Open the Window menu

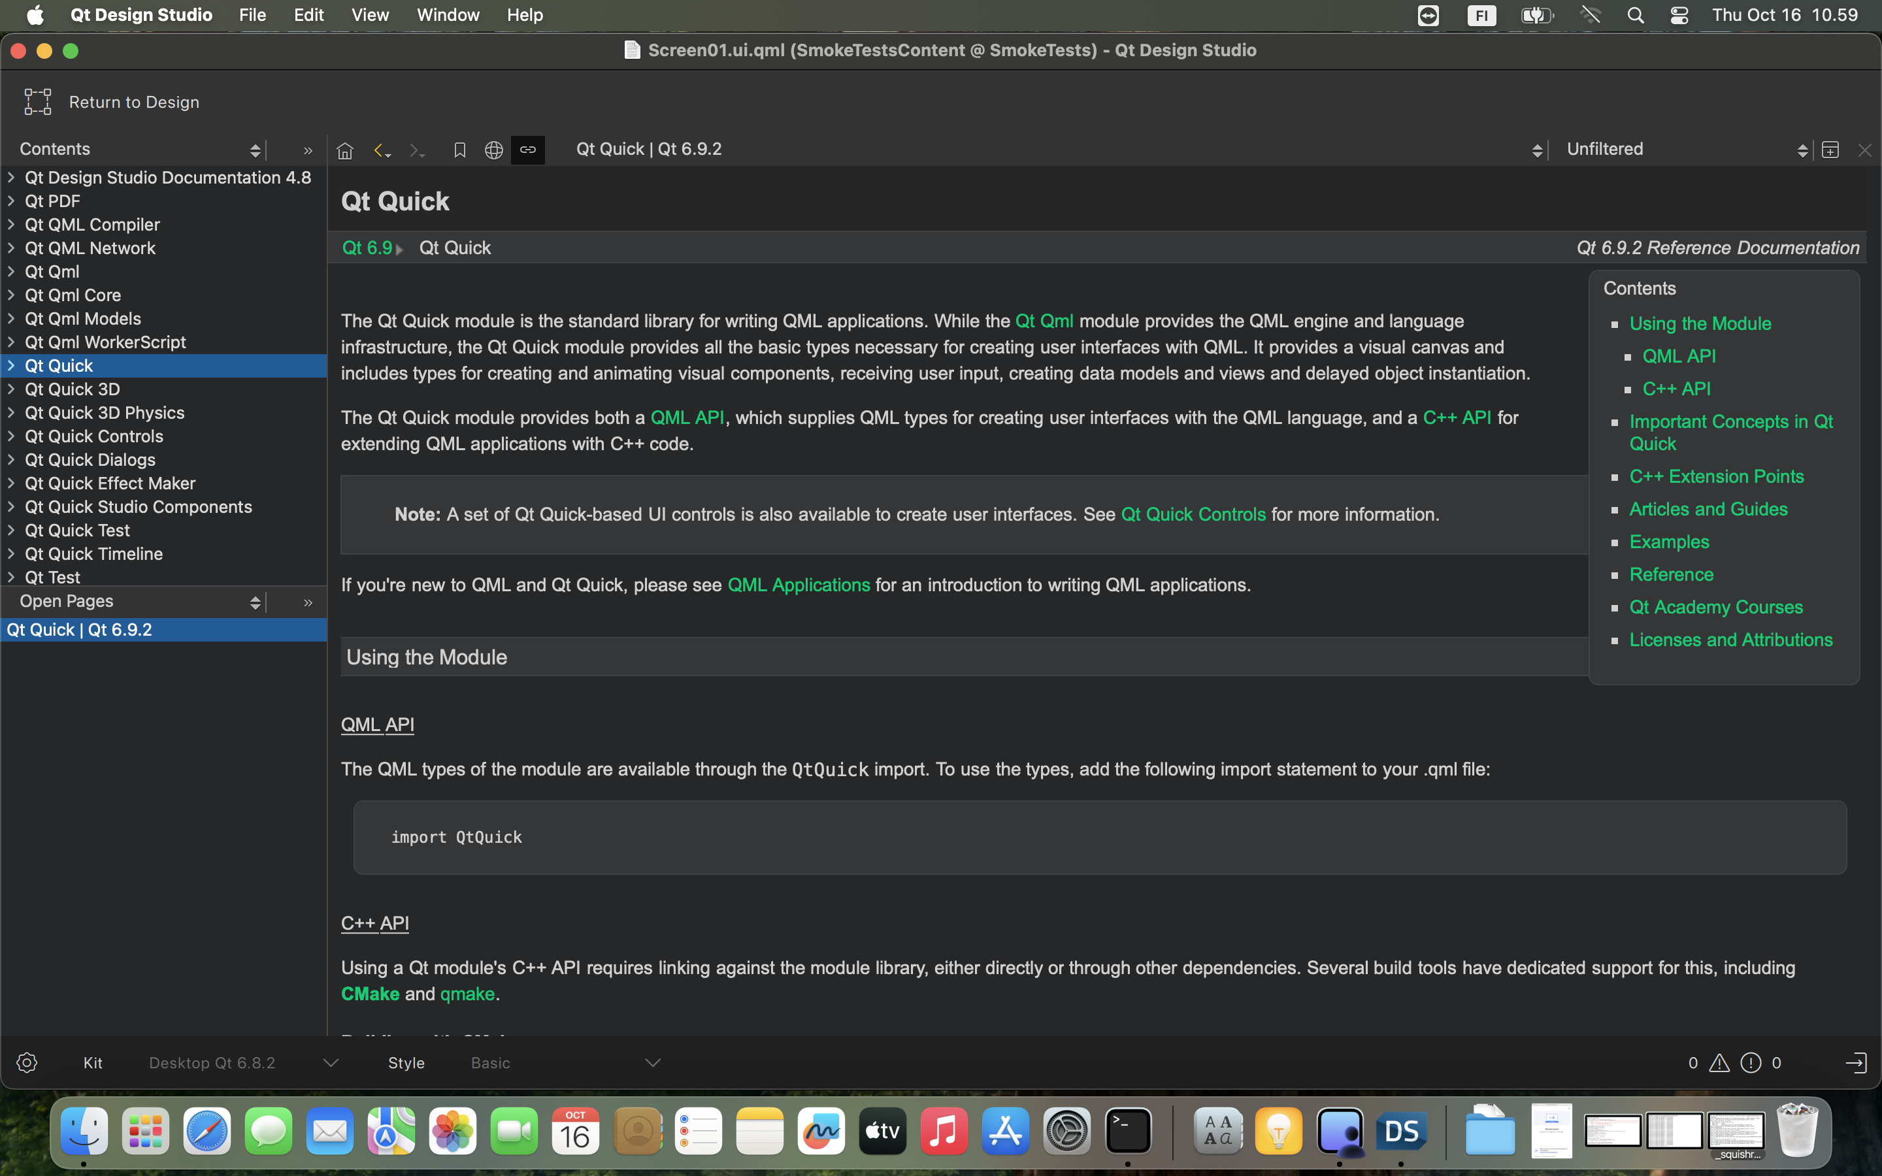tap(448, 15)
